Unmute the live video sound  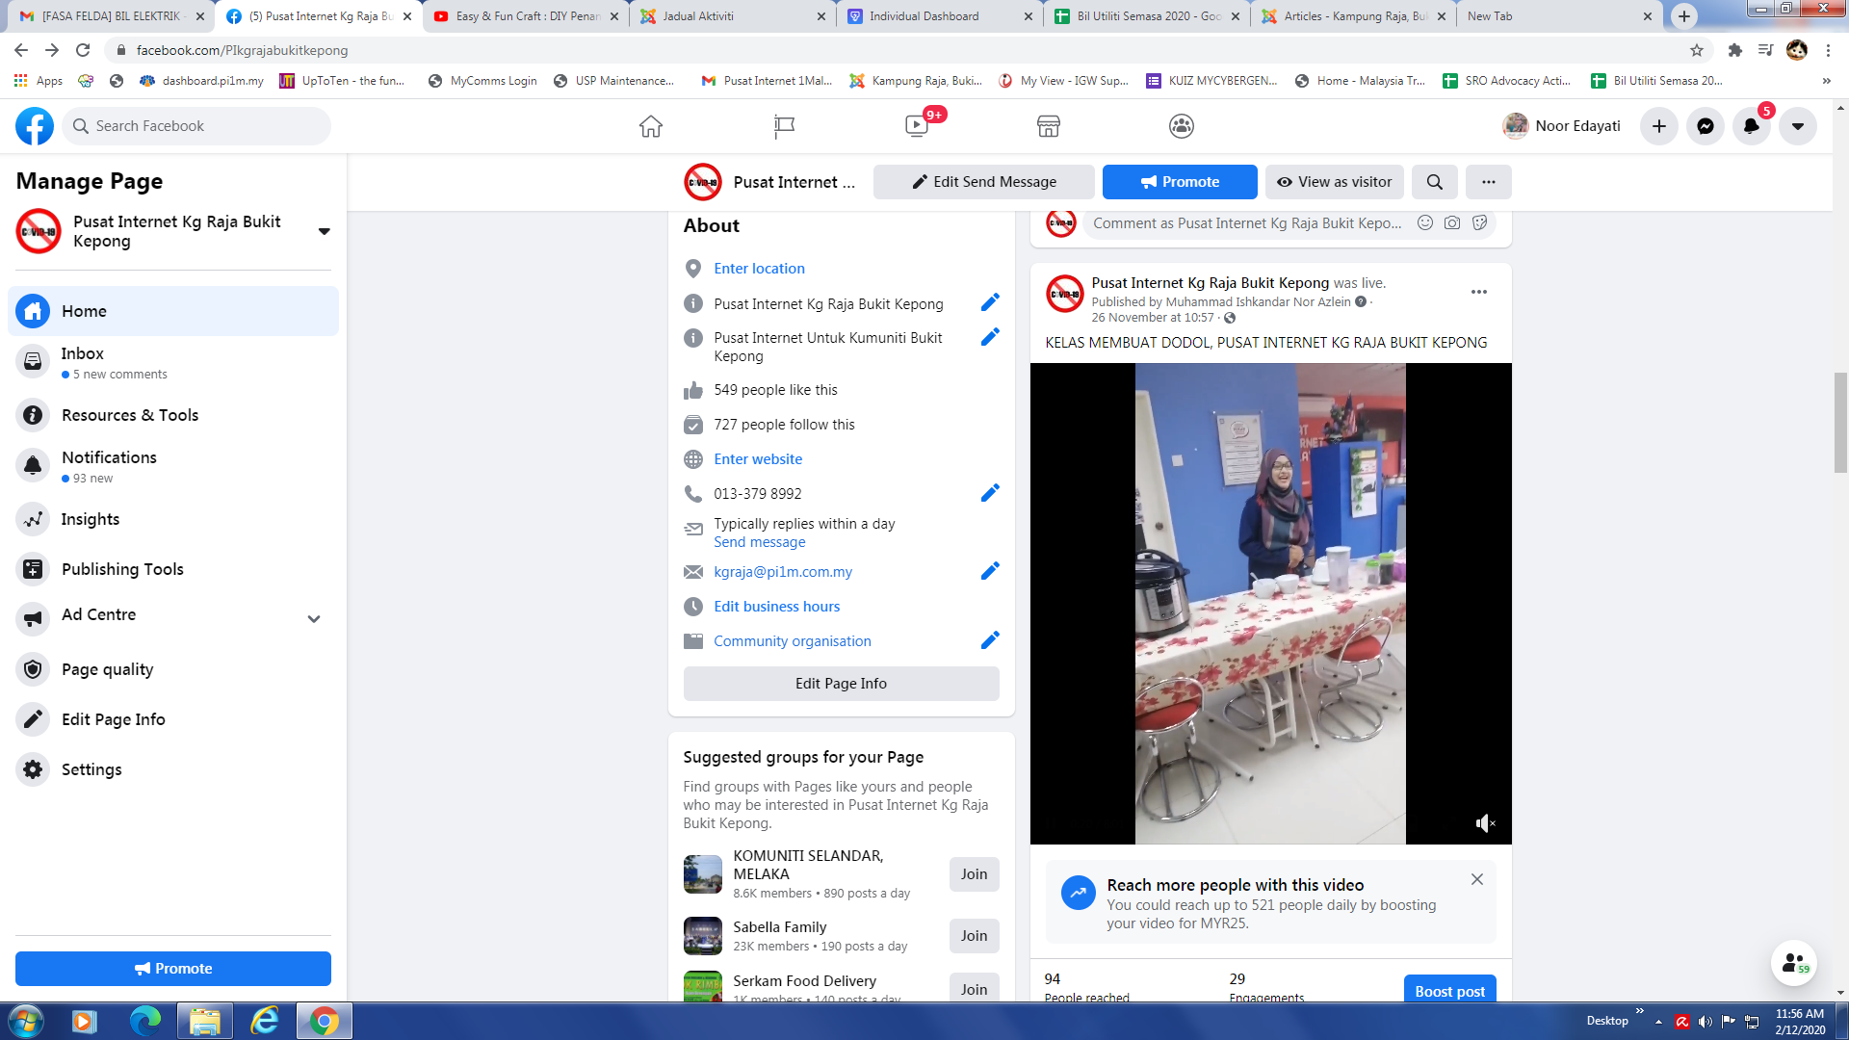click(x=1485, y=823)
